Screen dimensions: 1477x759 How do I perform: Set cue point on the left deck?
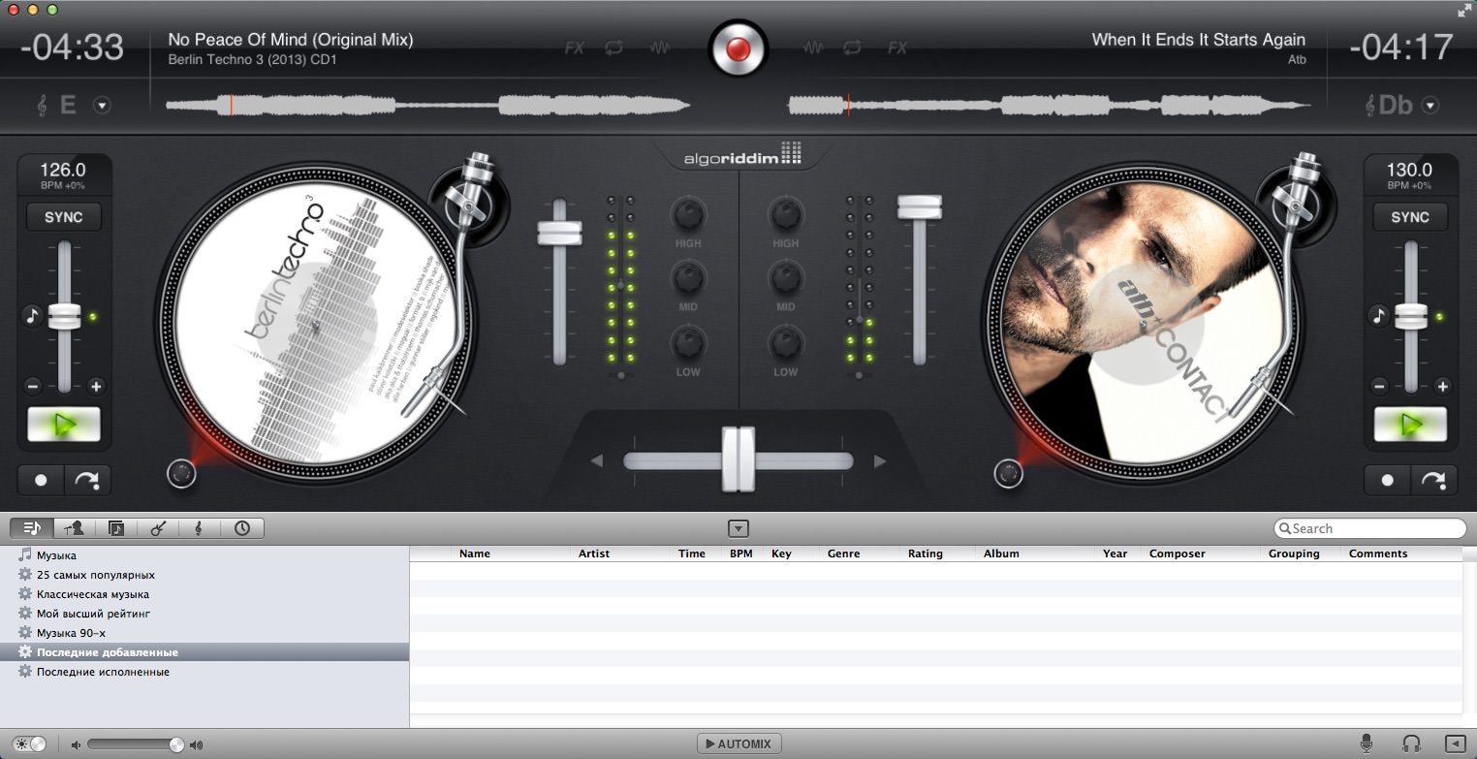(x=41, y=480)
